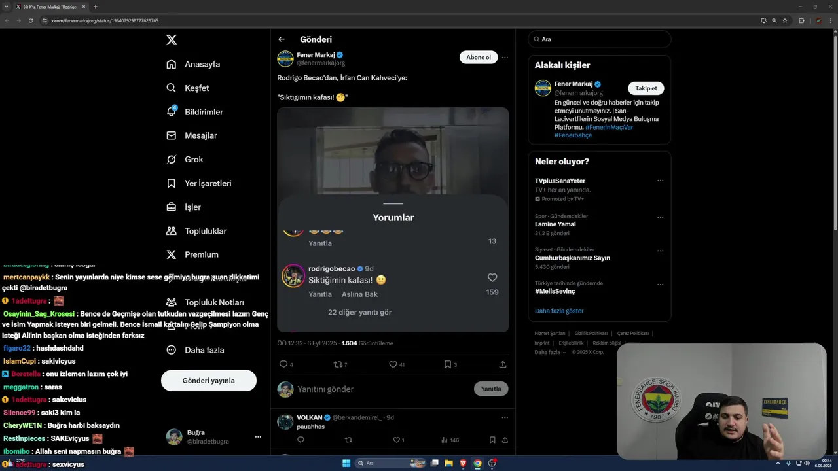Open Premium subscription page
This screenshot has width=838, height=471.
point(192,254)
